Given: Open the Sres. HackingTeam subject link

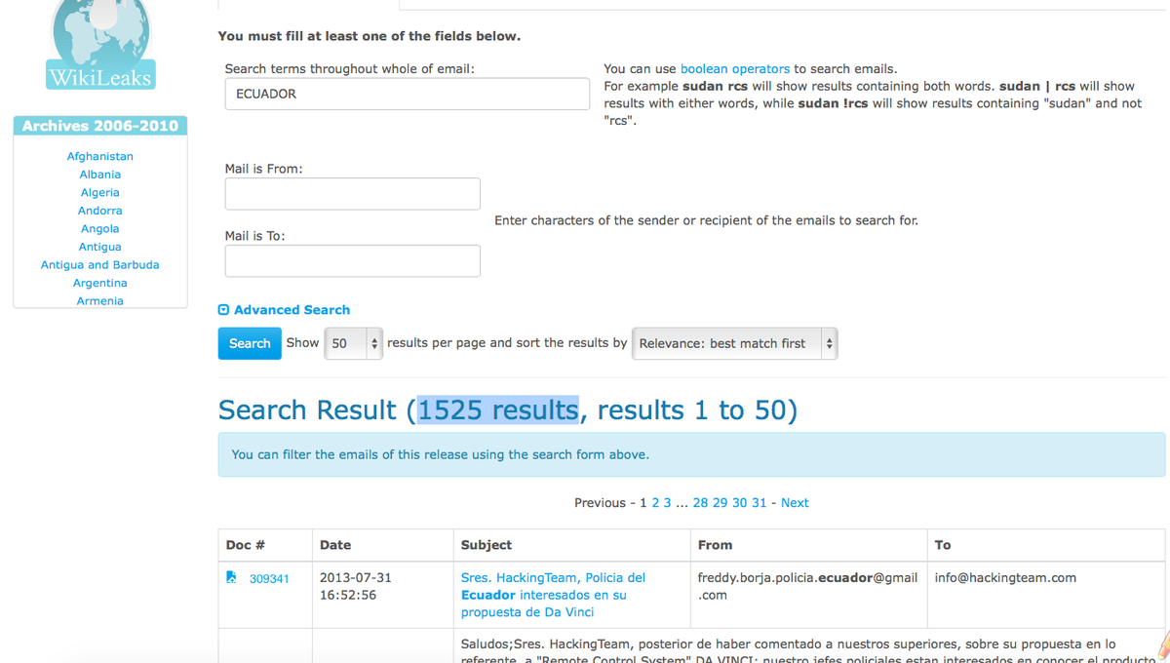Looking at the screenshot, I should pos(553,595).
